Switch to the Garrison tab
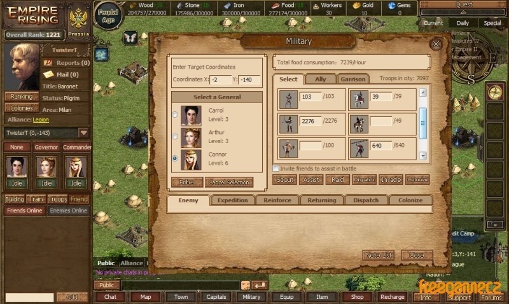 [353, 79]
